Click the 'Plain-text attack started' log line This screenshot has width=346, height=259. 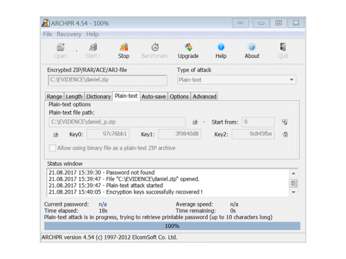click(x=106, y=185)
